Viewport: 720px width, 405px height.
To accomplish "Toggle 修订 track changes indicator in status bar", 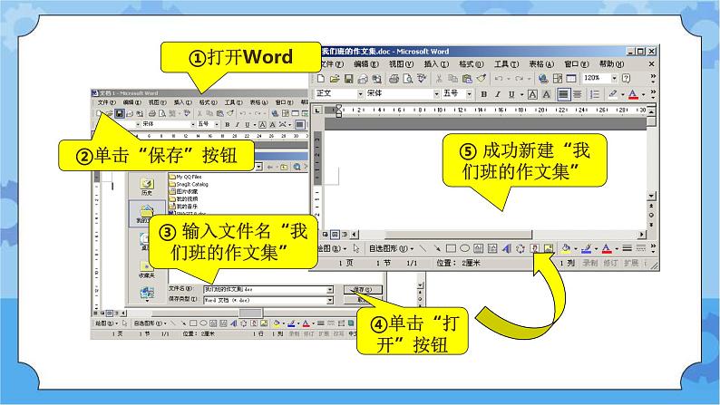I will coord(608,263).
